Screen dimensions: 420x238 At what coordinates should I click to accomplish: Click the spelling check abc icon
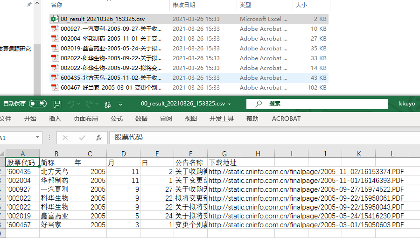pos(108,104)
